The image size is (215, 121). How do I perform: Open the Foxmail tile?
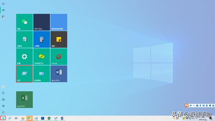(59, 56)
